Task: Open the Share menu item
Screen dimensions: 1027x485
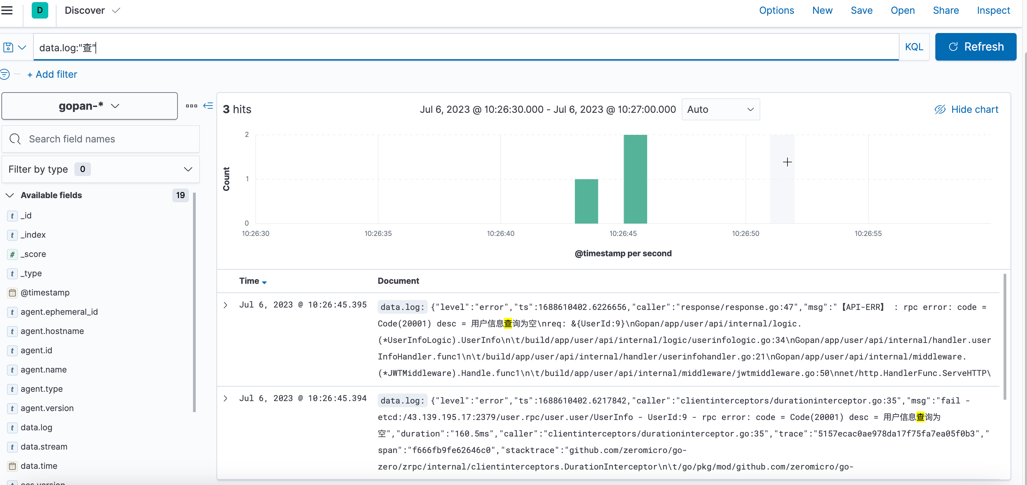Action: (x=946, y=10)
